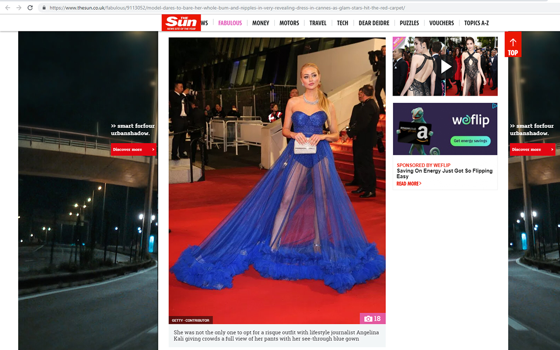This screenshot has height=350, width=560.
Task: Click left Discover more red button
Action: 133,149
